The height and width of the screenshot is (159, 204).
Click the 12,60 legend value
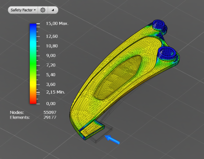pos(52,36)
